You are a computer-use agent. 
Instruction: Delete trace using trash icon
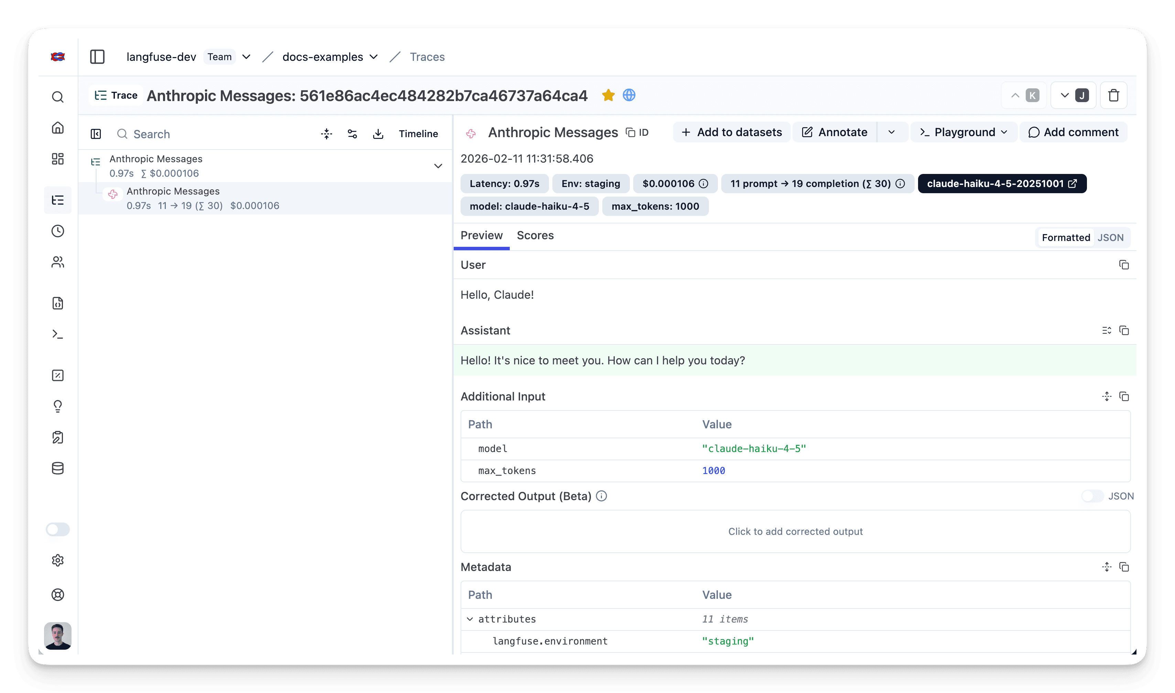1113,95
